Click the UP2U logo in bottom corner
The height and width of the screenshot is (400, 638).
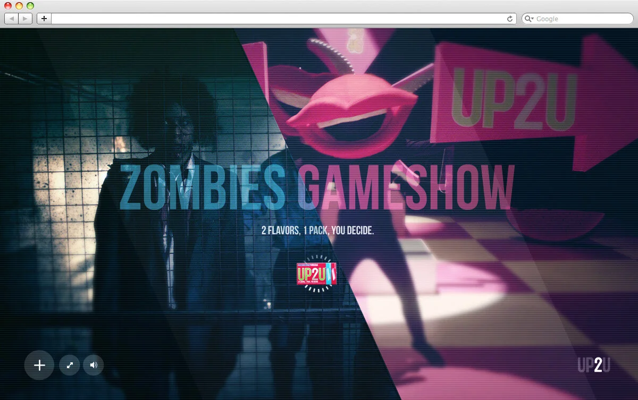594,365
